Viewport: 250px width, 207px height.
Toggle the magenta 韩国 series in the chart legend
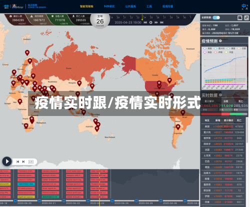click(x=207, y=52)
